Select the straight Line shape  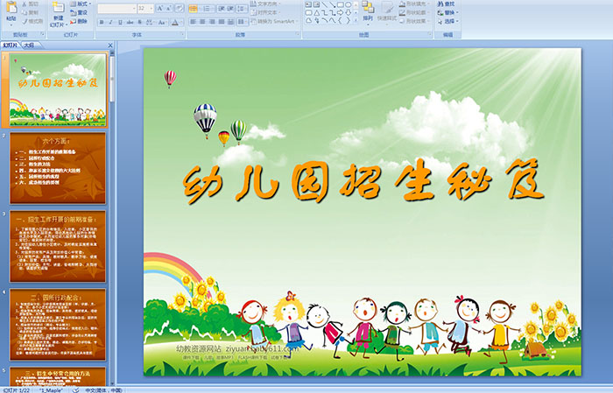[x=324, y=4]
